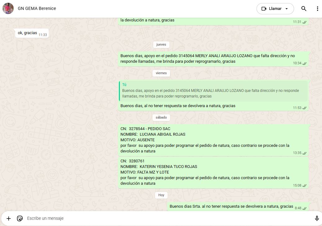
Task: Jump to quoted MERLY ANALI message
Action: (x=213, y=91)
